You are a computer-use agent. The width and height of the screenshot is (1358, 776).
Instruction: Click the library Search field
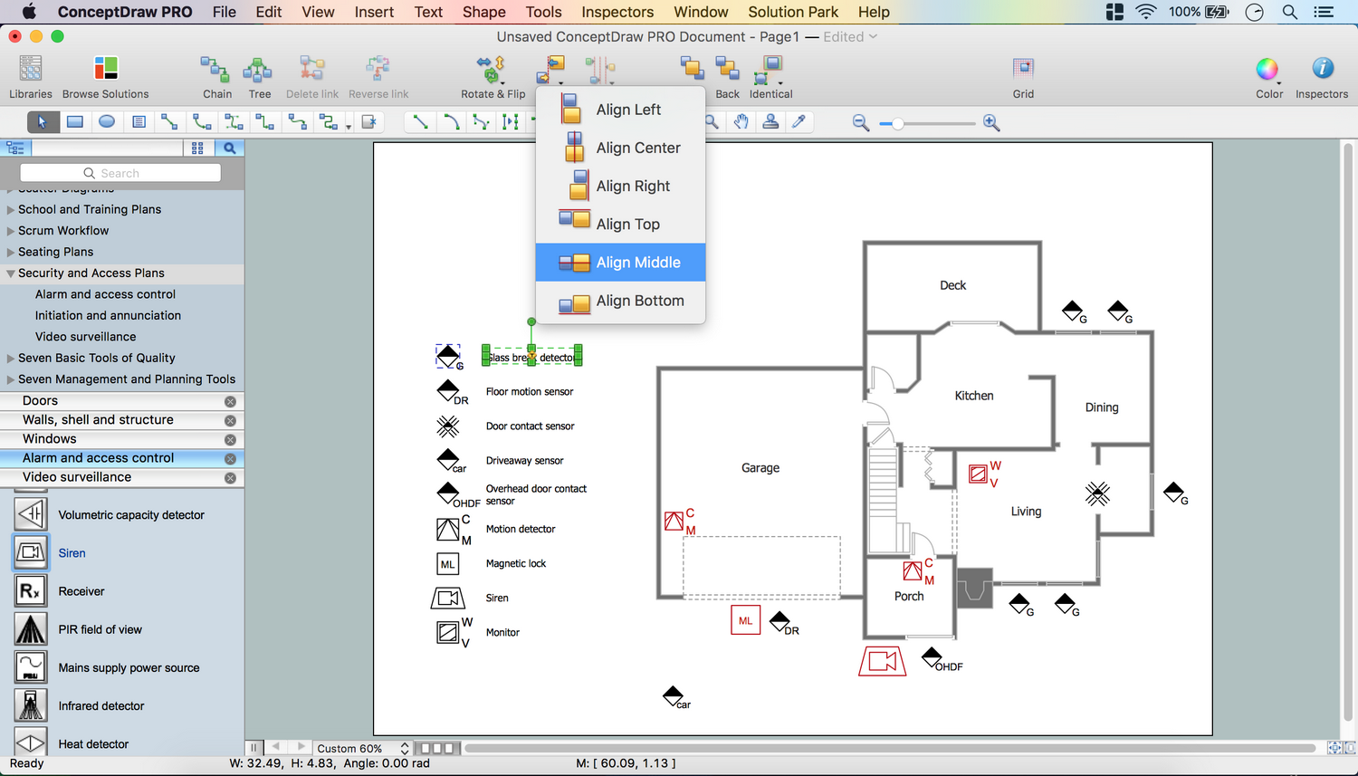(120, 173)
